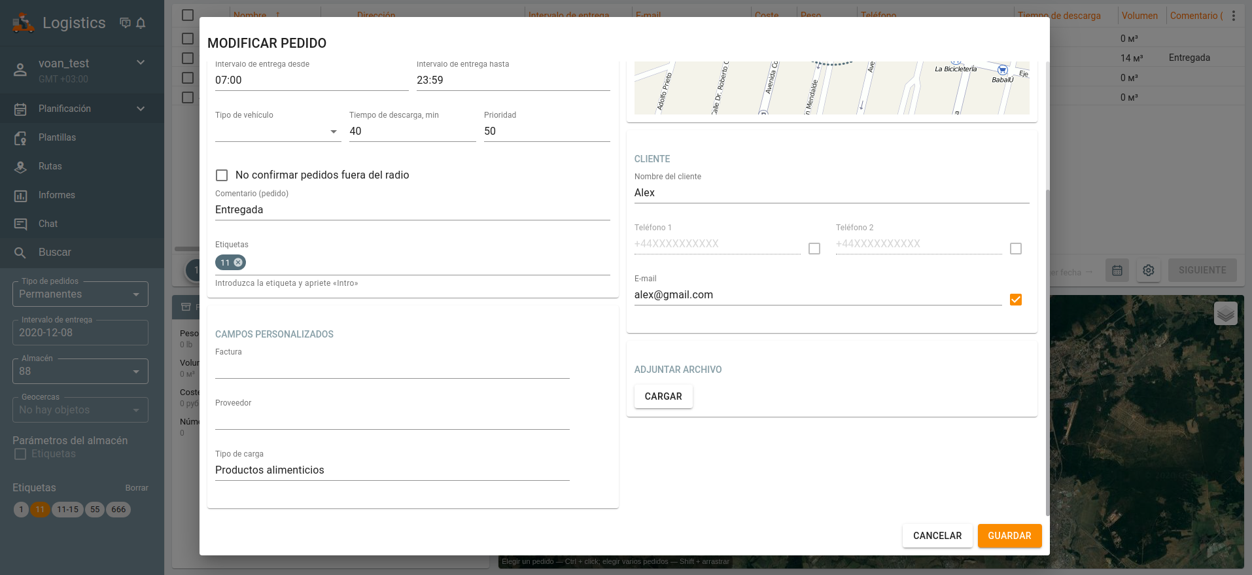
Task: Click the GUARDAR button
Action: point(1009,536)
